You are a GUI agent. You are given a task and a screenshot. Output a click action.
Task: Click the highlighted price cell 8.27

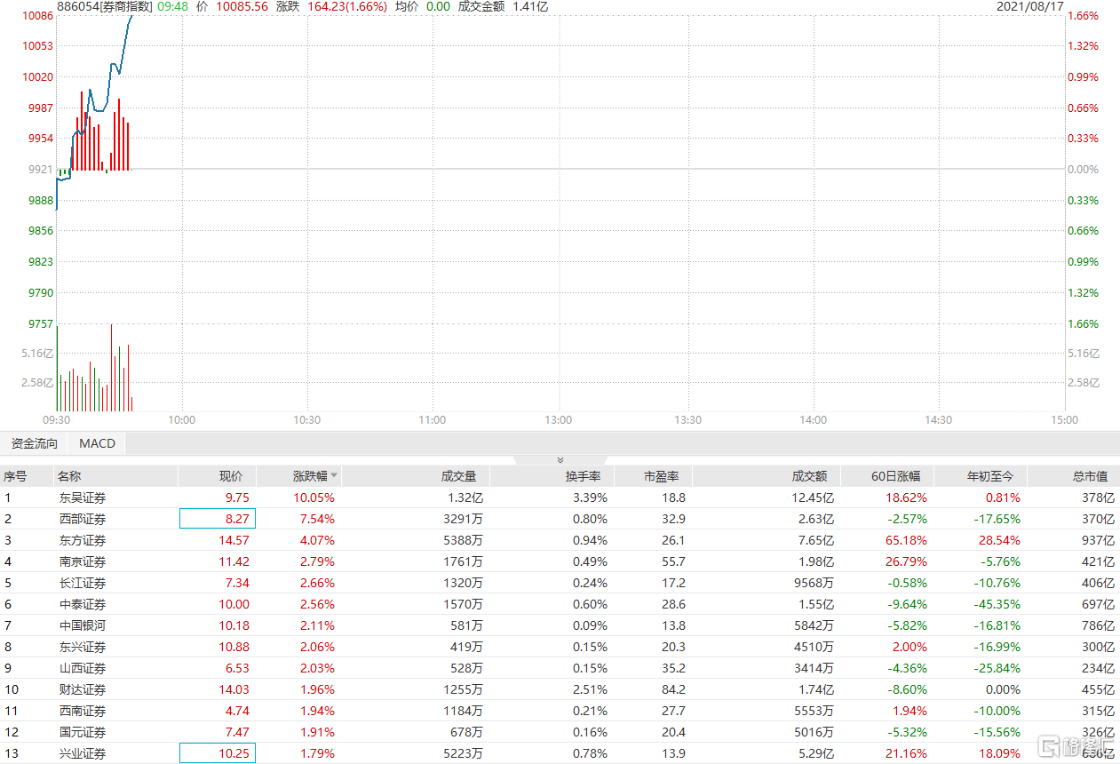[x=218, y=519]
